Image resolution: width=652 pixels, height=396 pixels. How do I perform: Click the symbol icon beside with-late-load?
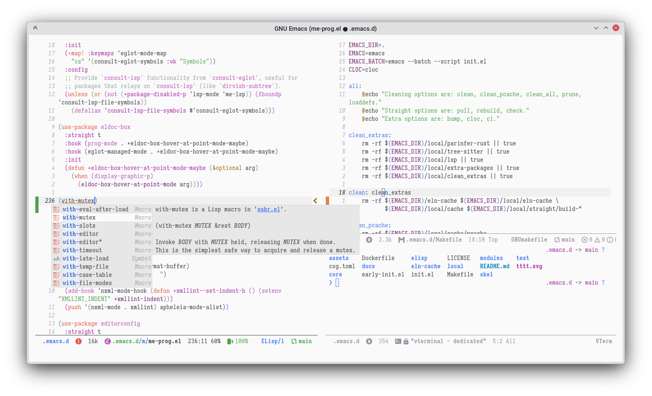(x=56, y=258)
